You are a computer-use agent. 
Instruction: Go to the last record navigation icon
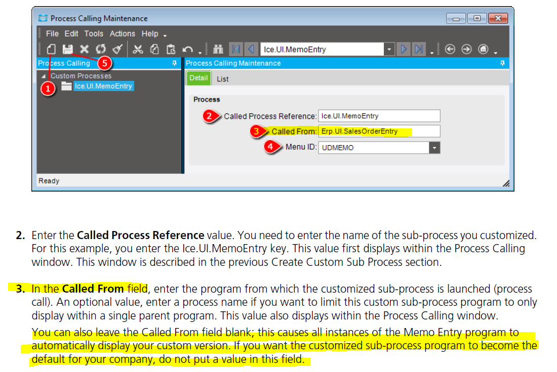(419, 49)
